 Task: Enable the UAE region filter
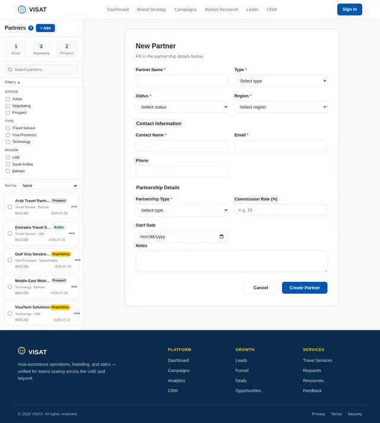(x=8, y=158)
